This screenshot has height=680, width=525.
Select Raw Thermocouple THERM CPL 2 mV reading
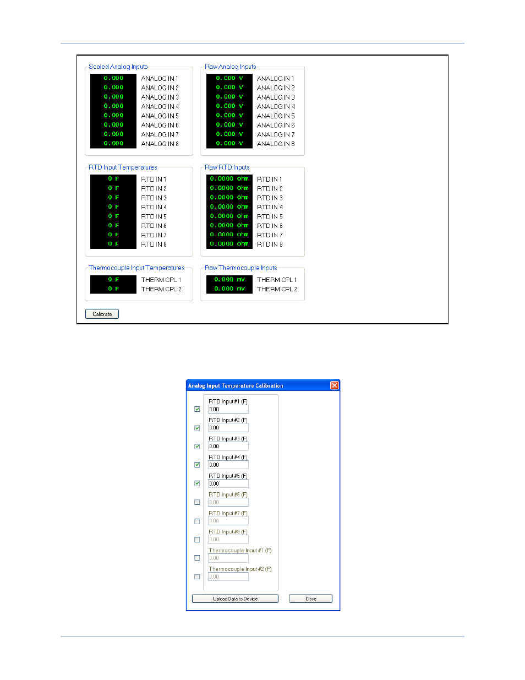pos(229,289)
